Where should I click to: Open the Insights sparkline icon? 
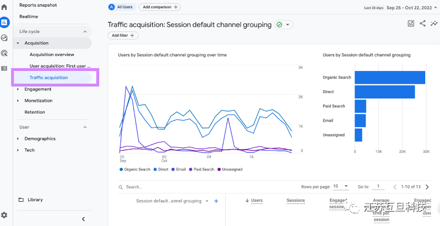click(x=434, y=24)
